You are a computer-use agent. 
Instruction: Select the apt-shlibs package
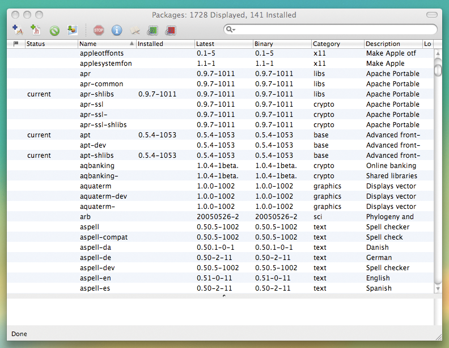(97, 156)
